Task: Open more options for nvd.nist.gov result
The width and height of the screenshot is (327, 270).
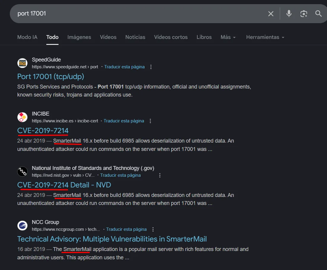Action: point(160,175)
